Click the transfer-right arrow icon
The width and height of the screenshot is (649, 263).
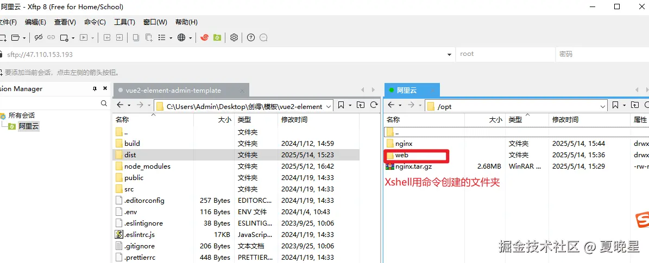[x=119, y=37]
